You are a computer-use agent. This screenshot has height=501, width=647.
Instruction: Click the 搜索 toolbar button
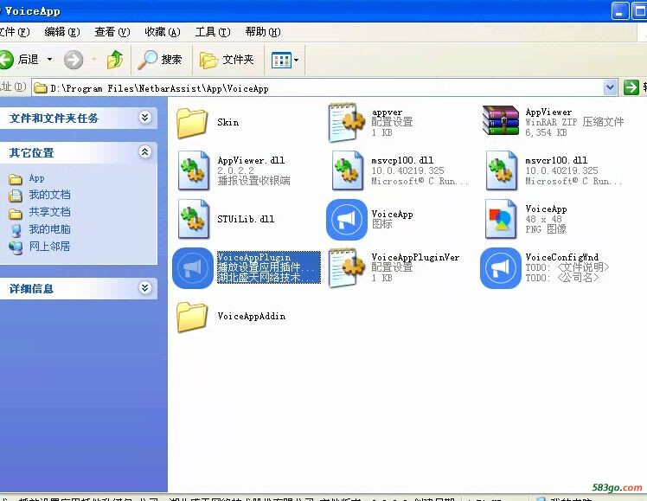(161, 60)
